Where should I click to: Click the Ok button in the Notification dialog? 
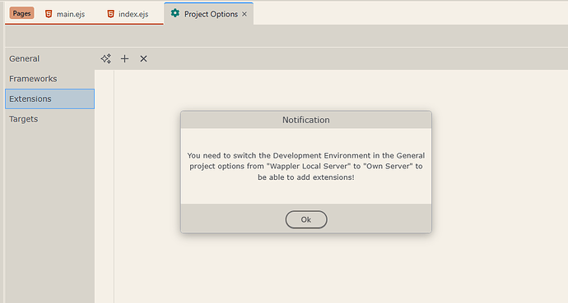click(306, 219)
